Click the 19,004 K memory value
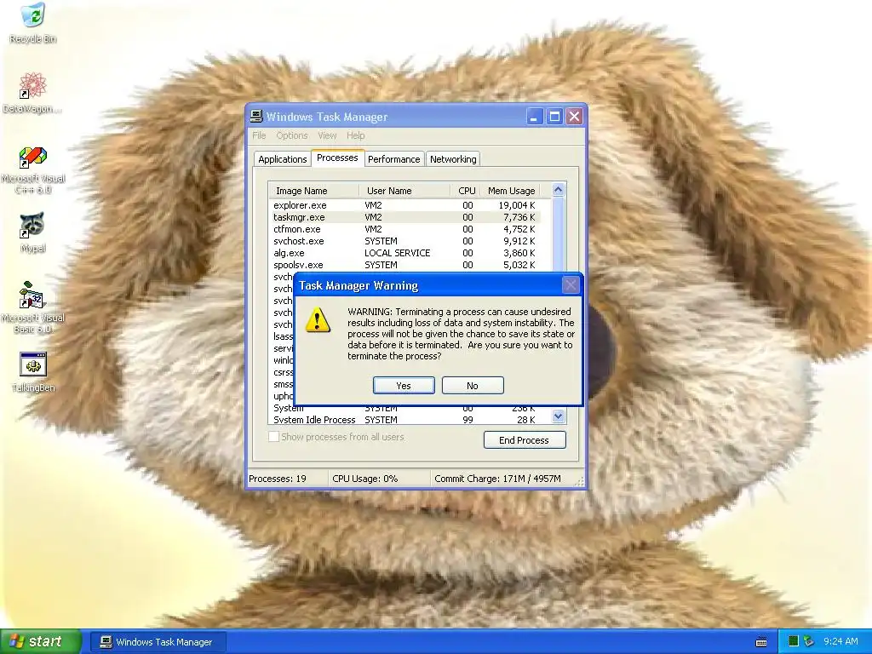Image resolution: width=872 pixels, height=654 pixels. pos(517,205)
